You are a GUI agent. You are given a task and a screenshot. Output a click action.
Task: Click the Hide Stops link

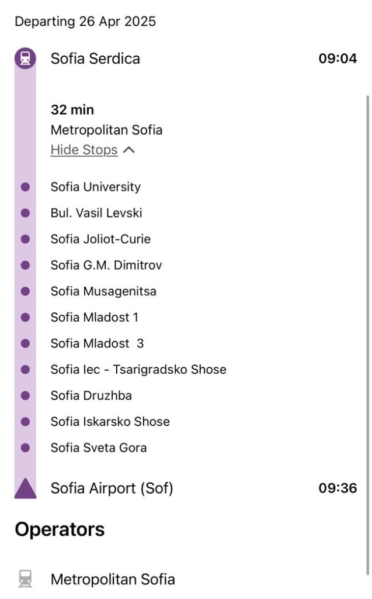(84, 150)
